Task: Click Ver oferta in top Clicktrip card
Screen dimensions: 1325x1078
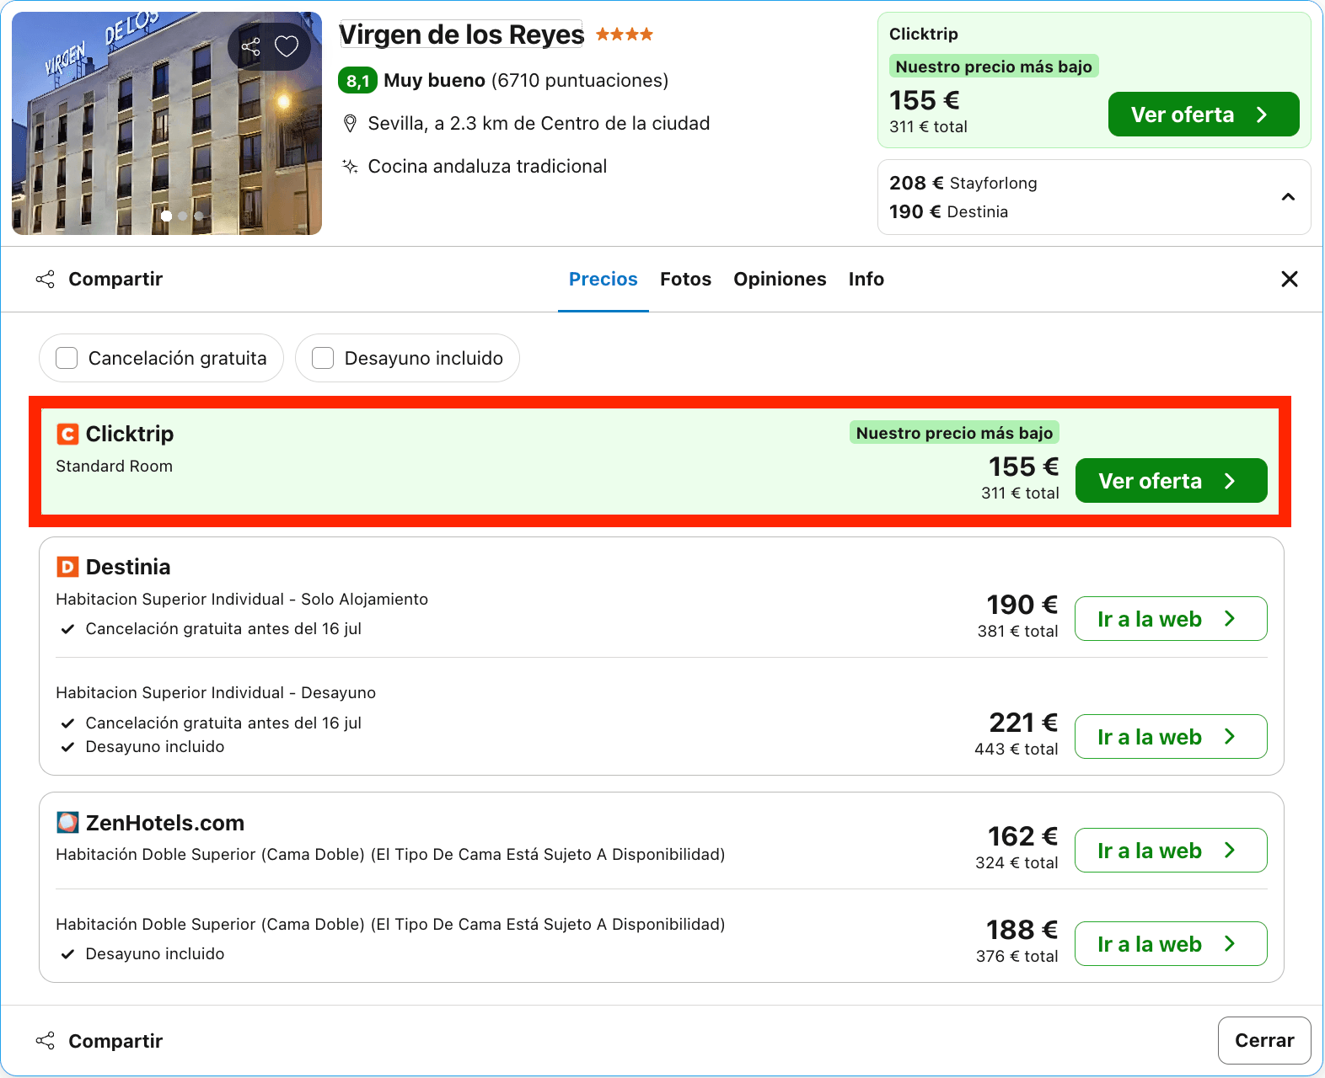Action: [x=1204, y=115]
